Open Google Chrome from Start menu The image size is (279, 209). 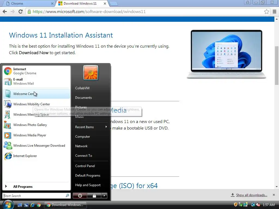37,71
